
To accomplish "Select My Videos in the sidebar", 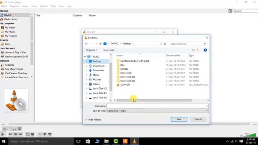I will (10, 27).
